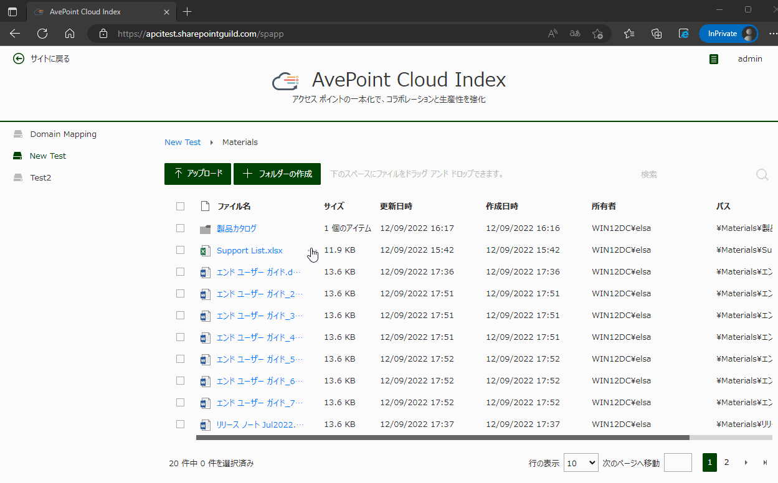Sort by ファイル名 column header
778x483 pixels.
pyautogui.click(x=234, y=206)
